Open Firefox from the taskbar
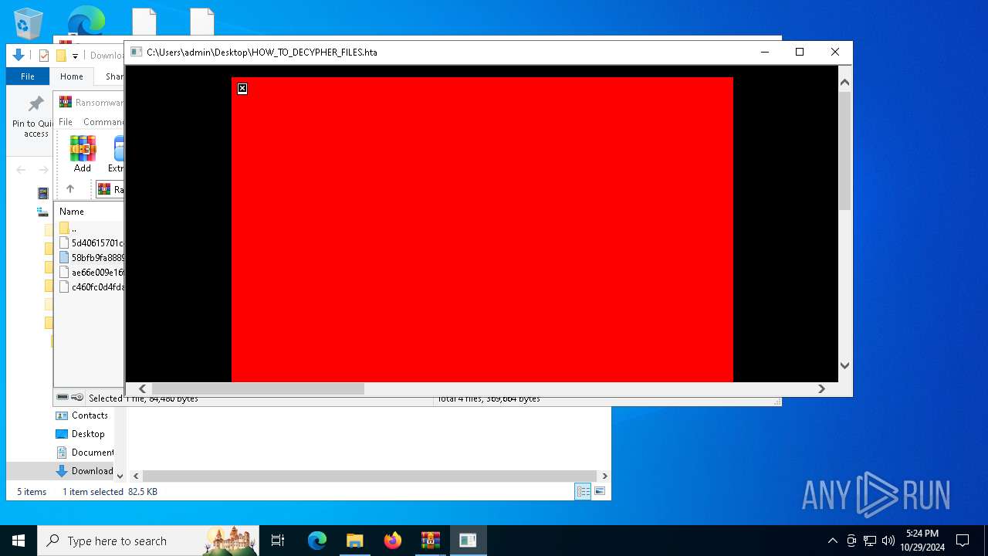The width and height of the screenshot is (988, 556). pyautogui.click(x=393, y=541)
